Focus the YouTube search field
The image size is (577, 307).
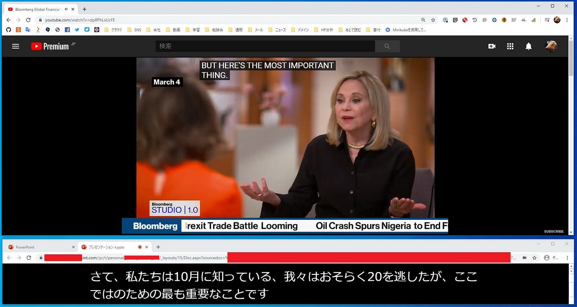(265, 46)
